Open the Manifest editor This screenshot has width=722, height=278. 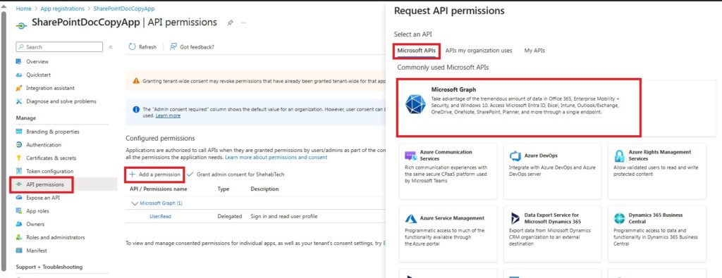coord(37,251)
